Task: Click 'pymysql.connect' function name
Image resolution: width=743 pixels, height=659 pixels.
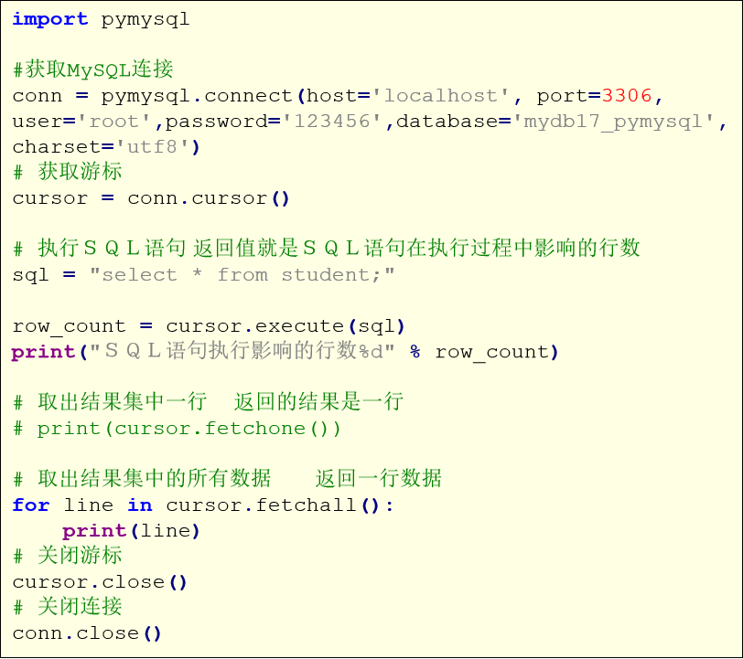Action: [197, 97]
